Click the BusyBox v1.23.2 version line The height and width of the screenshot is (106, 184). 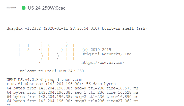[77, 28]
